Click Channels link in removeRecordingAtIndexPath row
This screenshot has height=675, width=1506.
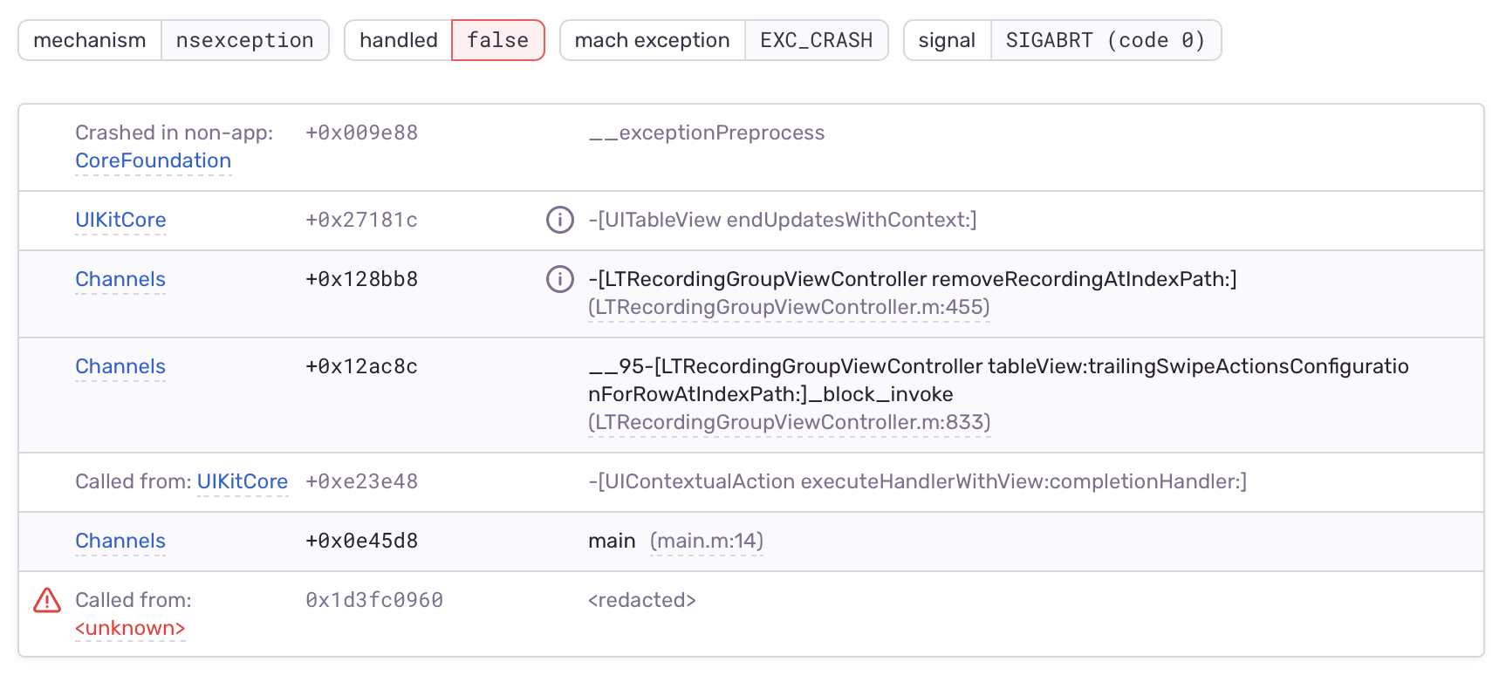coord(120,279)
